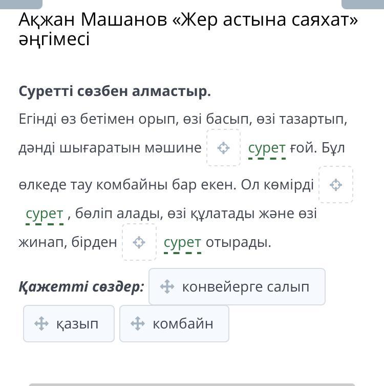Open the "сурет" hint before "бөліп алады"
This screenshot has width=384, height=386.
[45, 214]
